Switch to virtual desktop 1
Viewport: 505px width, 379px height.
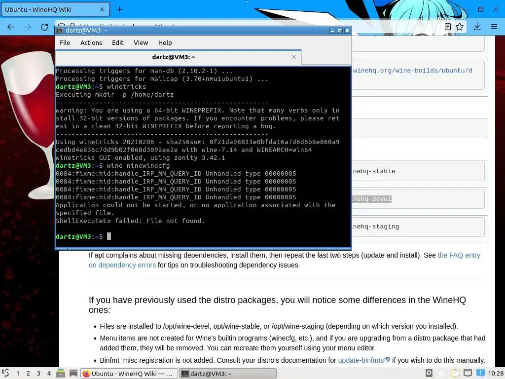click(18, 373)
